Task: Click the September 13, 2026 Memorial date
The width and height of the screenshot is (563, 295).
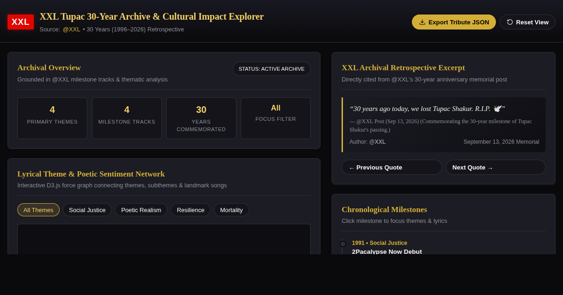Action: point(501,142)
